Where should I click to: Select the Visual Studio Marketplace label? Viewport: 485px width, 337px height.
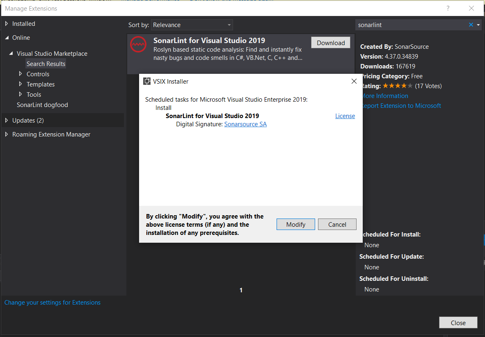coord(52,53)
